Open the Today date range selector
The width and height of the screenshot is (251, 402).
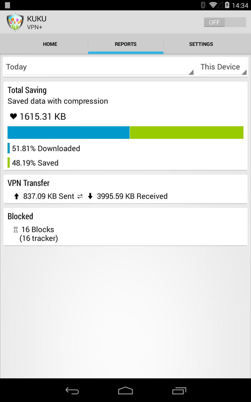[63, 67]
